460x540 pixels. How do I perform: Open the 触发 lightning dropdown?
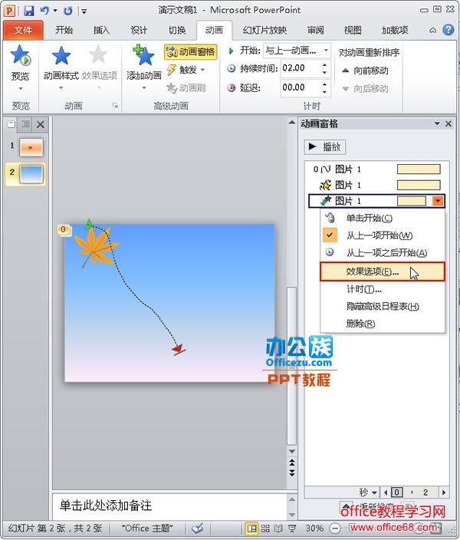[186, 70]
